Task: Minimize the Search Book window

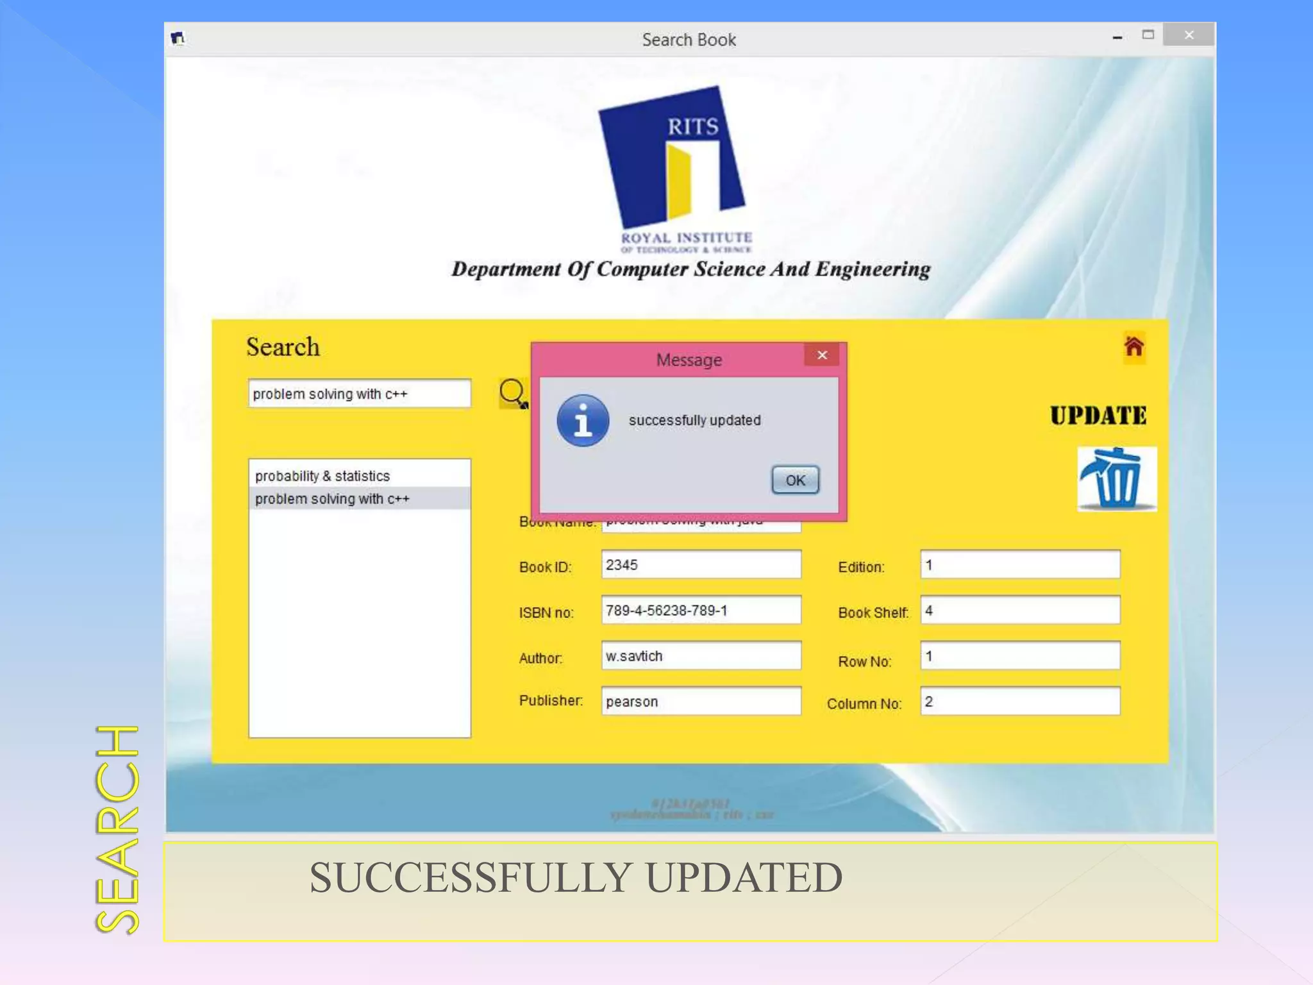Action: pyautogui.click(x=1117, y=37)
